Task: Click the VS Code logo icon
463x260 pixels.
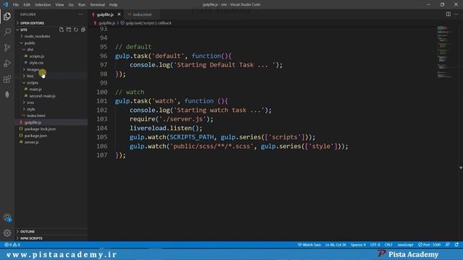Action: point(5,4)
